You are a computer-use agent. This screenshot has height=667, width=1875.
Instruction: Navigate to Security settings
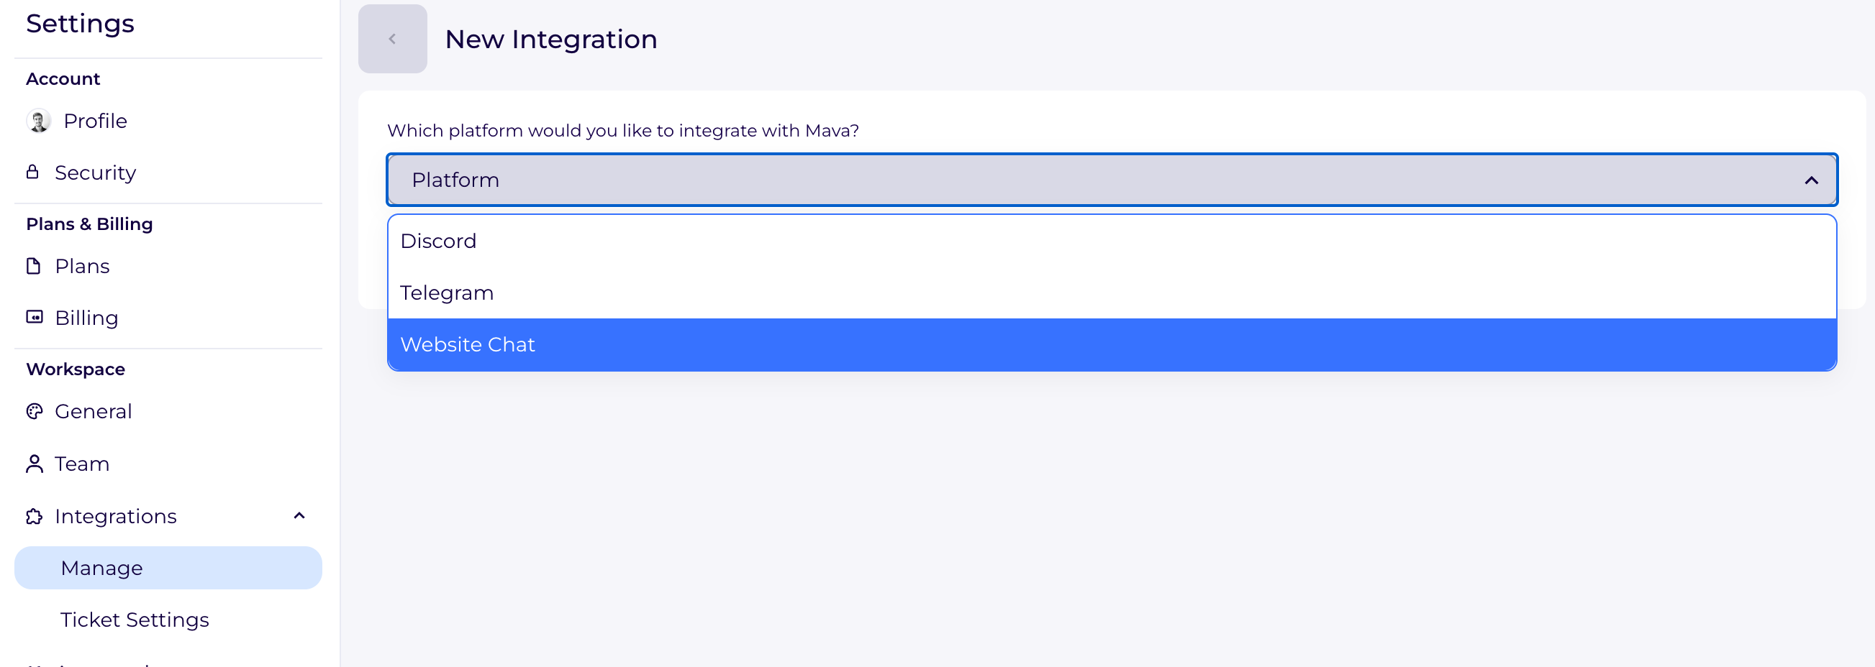[96, 172]
